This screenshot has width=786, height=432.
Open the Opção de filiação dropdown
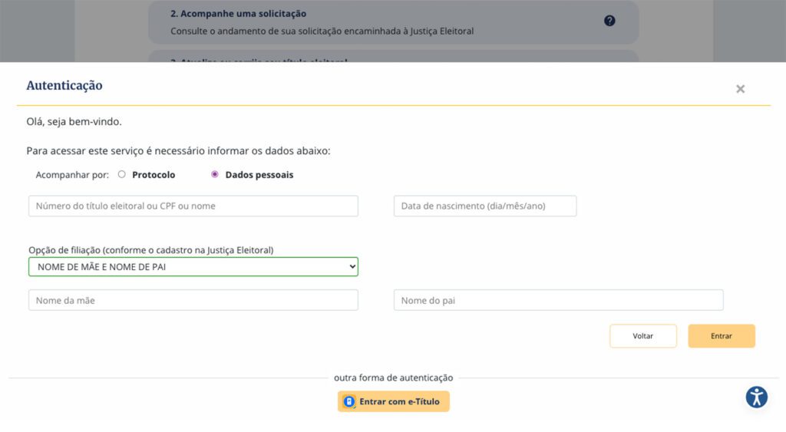193,266
